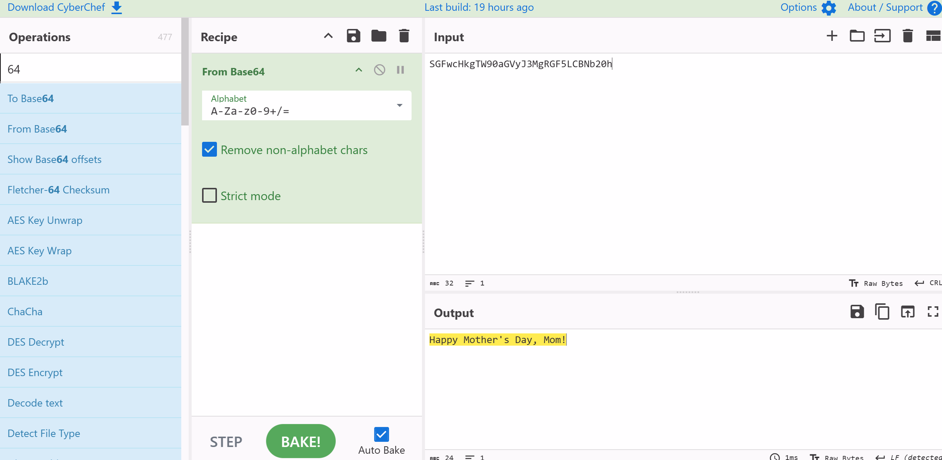Open folder as input icon

(x=857, y=36)
